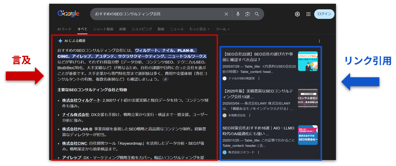396x166 pixels.
Task: Open the ニュース tab
Action: 177,29
